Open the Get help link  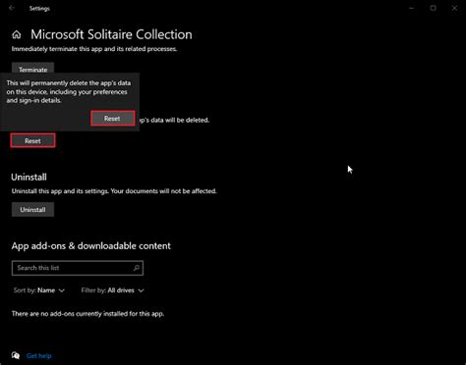tap(39, 356)
